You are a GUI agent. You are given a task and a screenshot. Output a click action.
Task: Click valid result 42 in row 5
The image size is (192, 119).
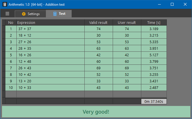coord(99,55)
